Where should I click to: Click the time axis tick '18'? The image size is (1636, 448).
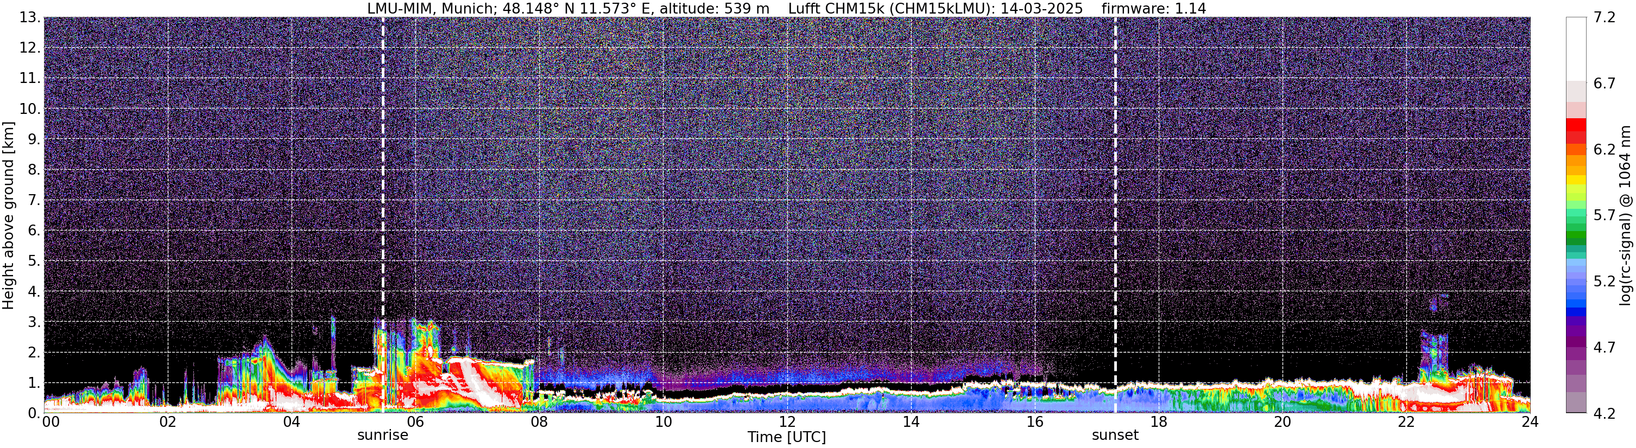click(1158, 421)
